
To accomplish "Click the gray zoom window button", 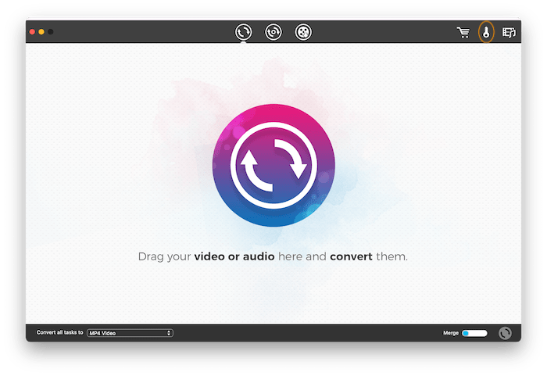I will coord(51,32).
